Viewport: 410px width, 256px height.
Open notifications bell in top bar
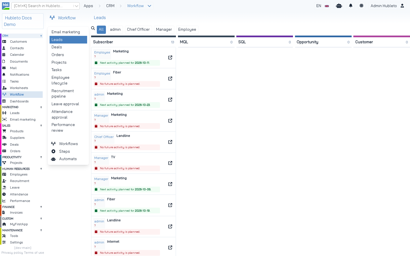tap(351, 6)
